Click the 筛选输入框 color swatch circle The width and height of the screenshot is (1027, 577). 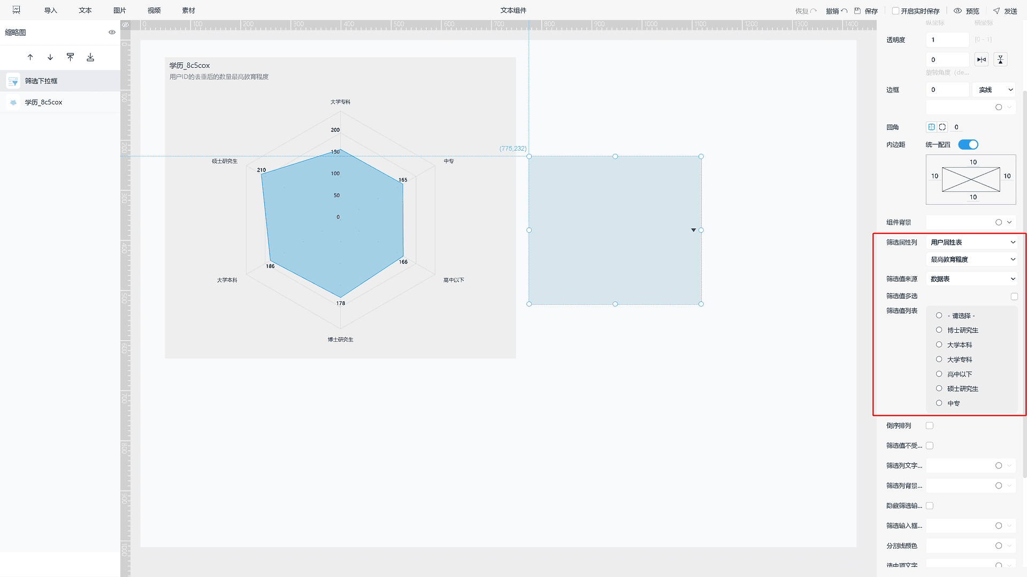coord(999,526)
